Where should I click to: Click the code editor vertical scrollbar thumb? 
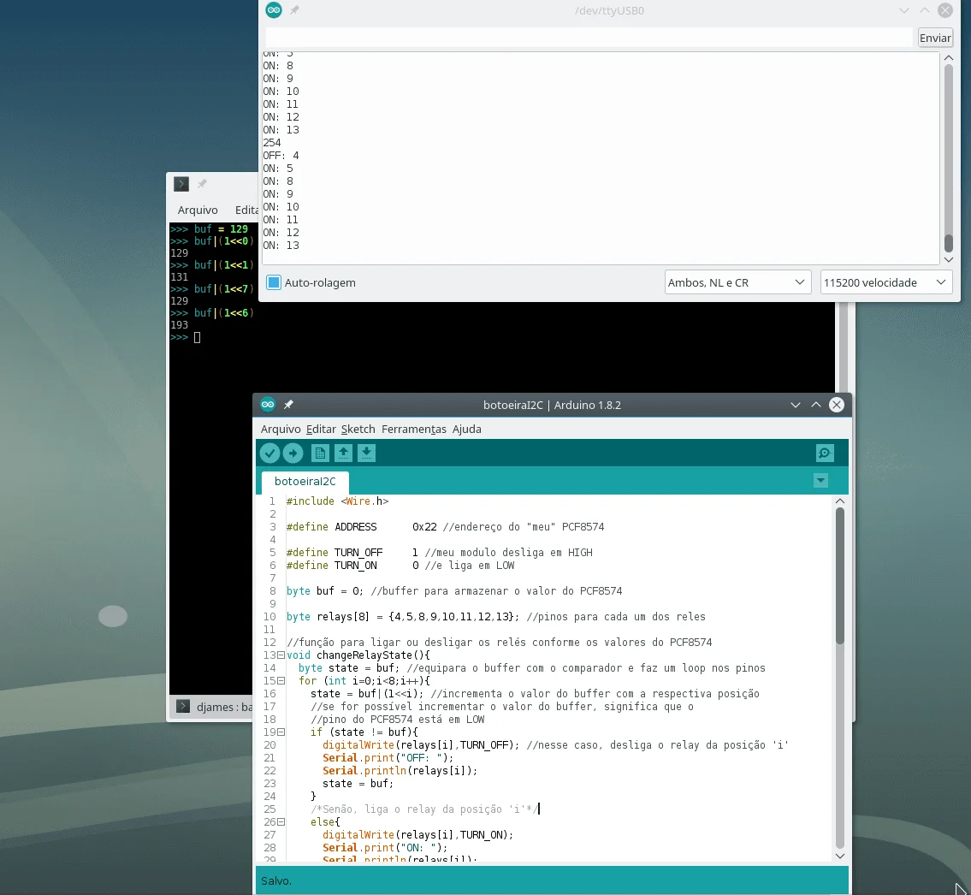pyautogui.click(x=840, y=576)
